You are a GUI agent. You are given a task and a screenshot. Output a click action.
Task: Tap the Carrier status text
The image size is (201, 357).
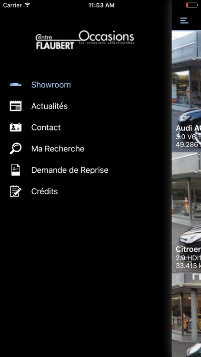[12, 5]
